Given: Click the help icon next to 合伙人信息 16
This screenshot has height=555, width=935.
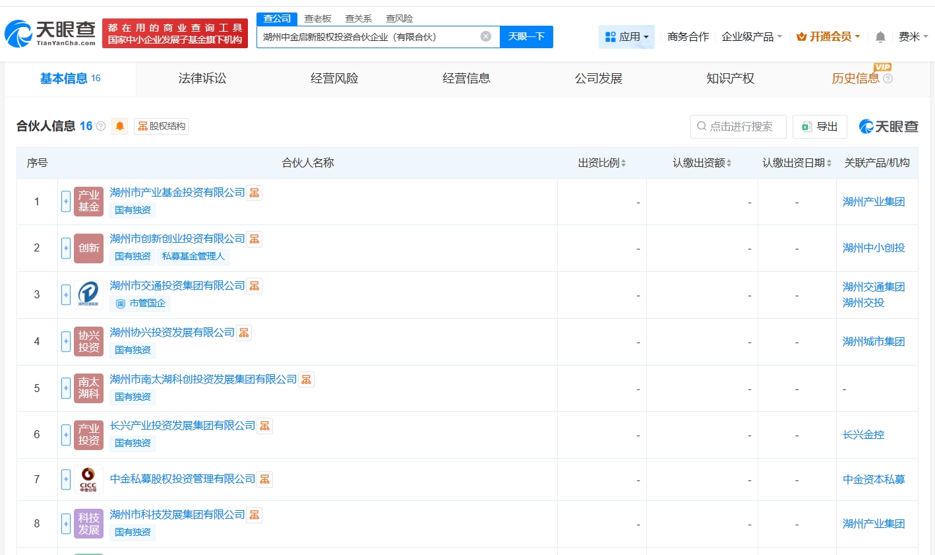Looking at the screenshot, I should tap(101, 126).
